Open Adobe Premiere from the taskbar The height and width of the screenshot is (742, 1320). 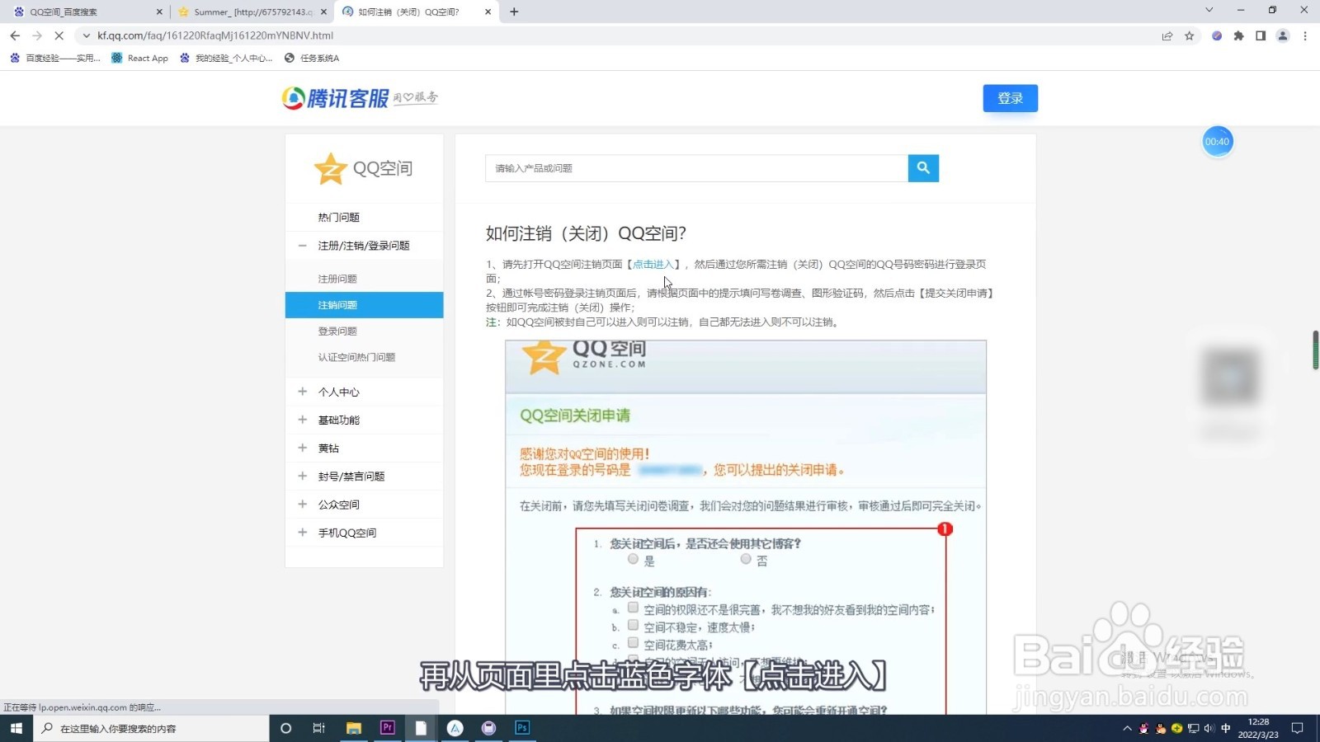click(387, 728)
